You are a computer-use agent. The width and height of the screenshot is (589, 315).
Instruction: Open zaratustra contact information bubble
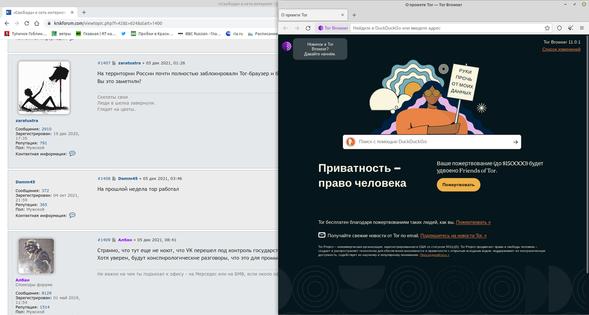coord(72,153)
